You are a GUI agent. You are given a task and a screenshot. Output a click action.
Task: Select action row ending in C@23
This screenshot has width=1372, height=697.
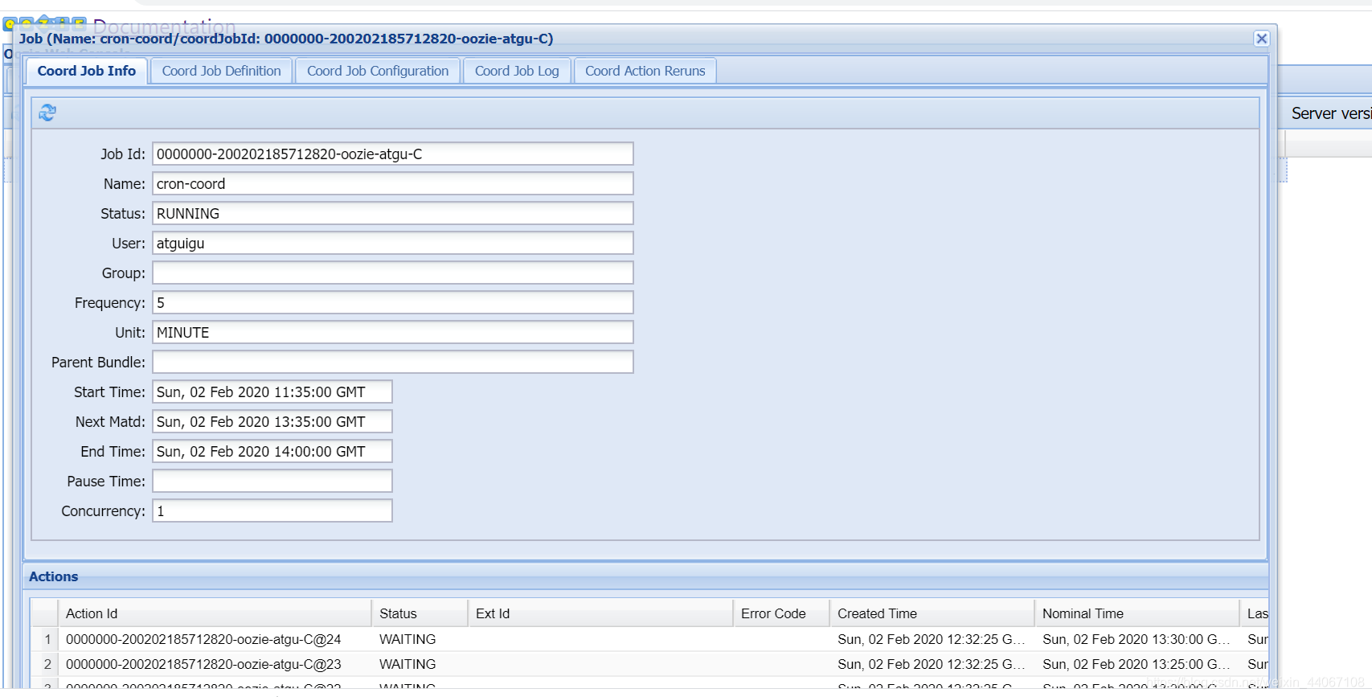649,664
